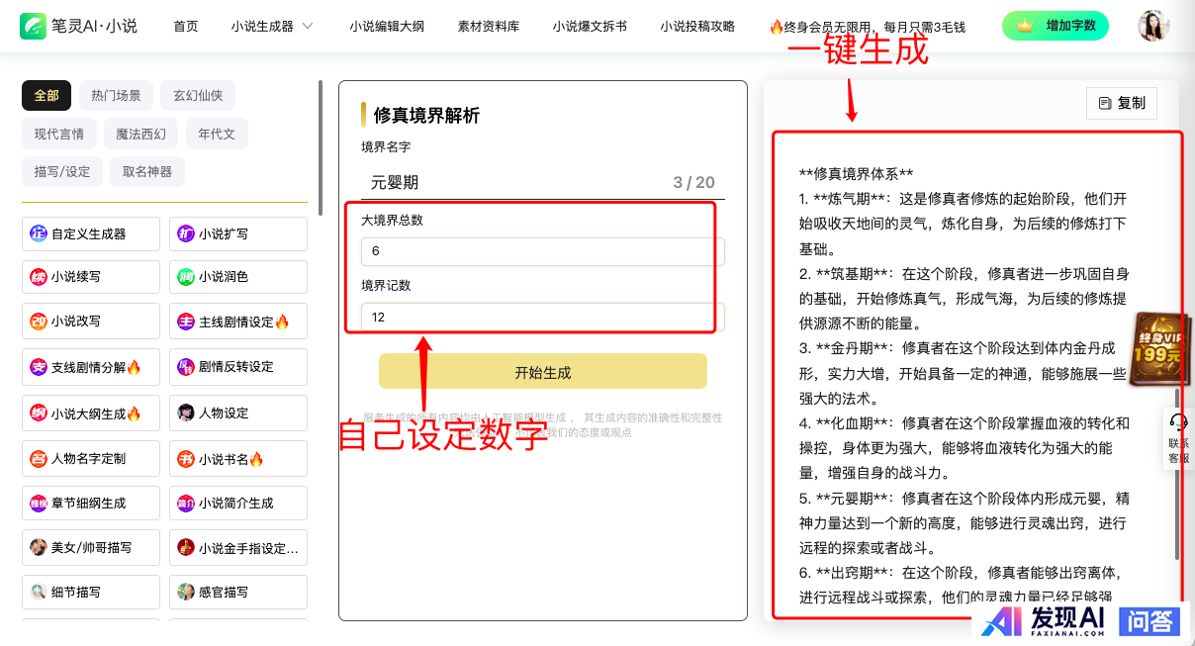Click the 自定义生成器 icon
The height and width of the screenshot is (646, 1195).
pos(39,234)
